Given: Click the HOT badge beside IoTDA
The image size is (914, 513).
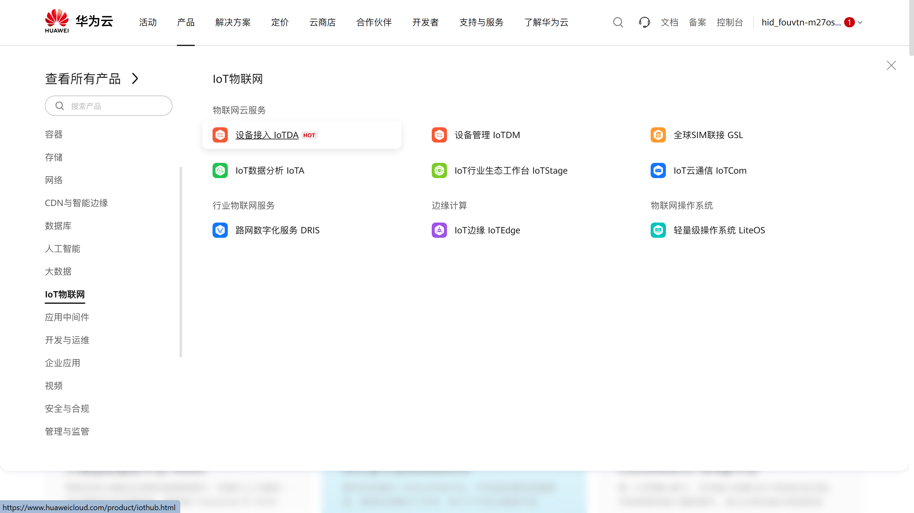Looking at the screenshot, I should point(309,135).
